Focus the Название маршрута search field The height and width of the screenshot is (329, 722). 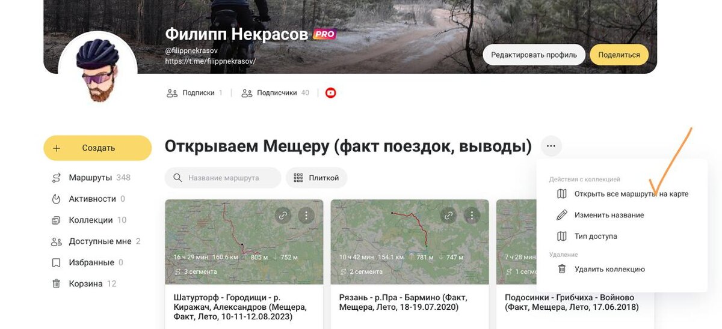point(223,178)
